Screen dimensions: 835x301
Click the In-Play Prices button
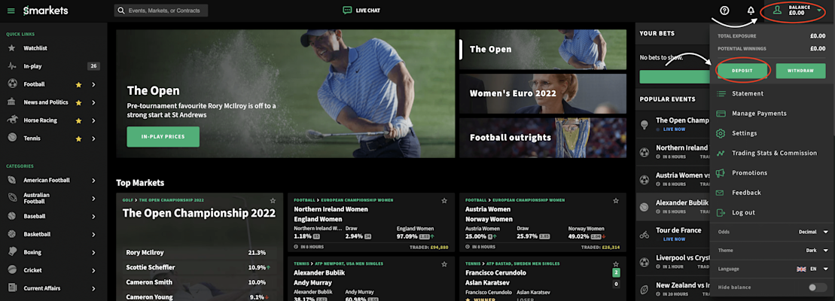163,137
